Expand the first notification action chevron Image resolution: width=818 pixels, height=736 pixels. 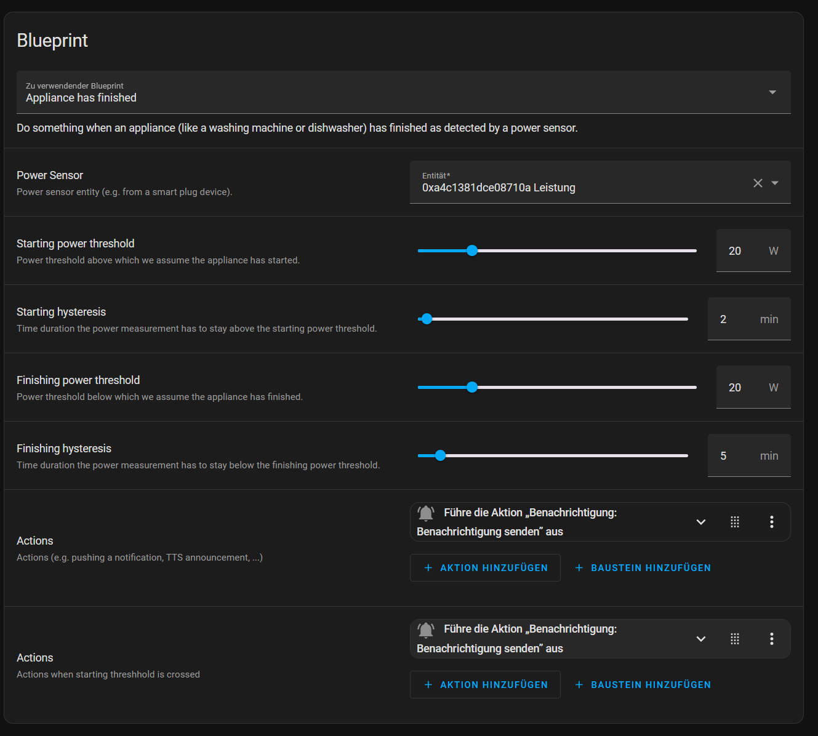(700, 522)
